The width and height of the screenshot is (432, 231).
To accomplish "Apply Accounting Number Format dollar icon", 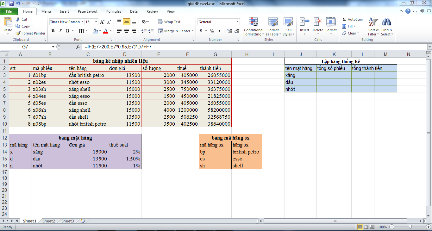I will tap(201, 31).
